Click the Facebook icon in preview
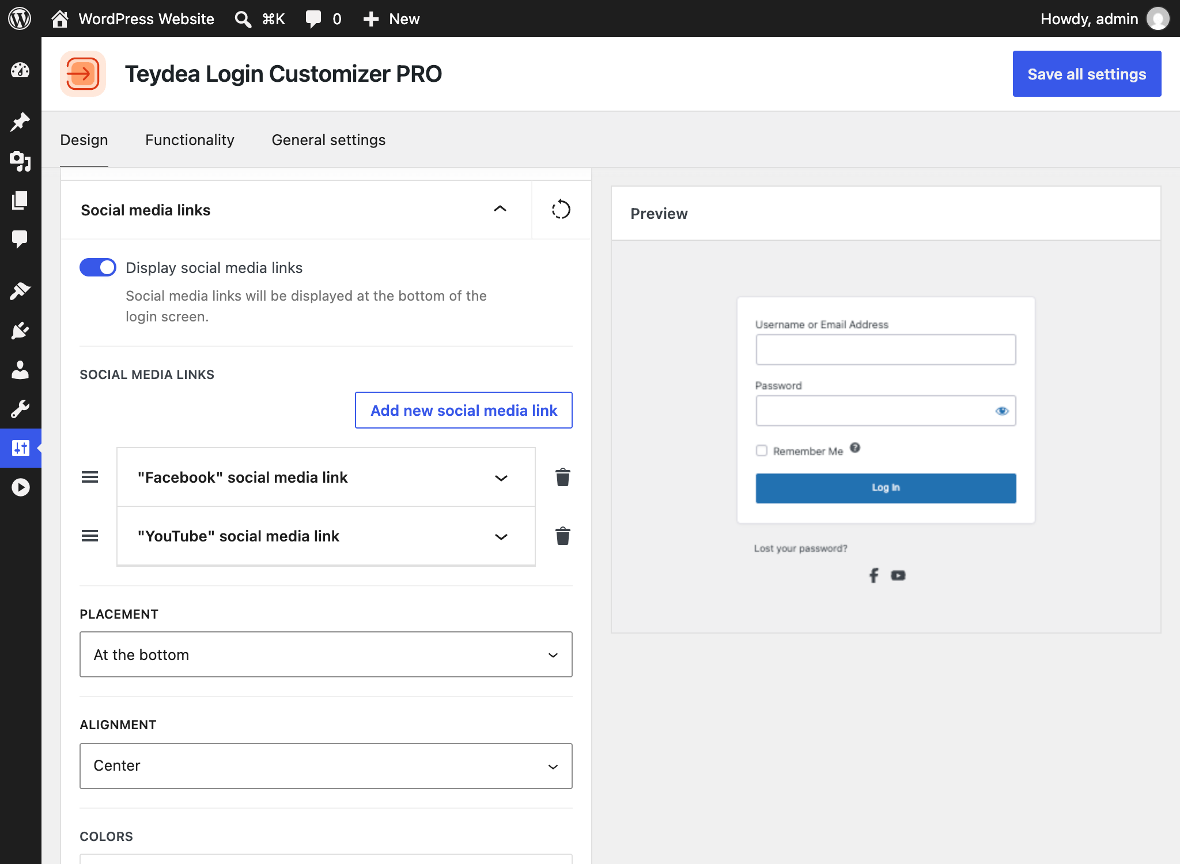Viewport: 1180px width, 864px height. pyautogui.click(x=873, y=575)
